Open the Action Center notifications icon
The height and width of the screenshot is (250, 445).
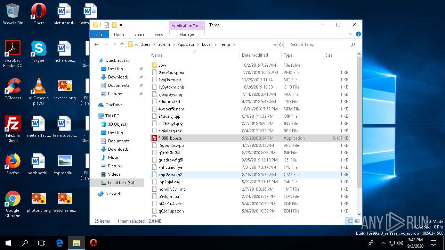(x=434, y=243)
